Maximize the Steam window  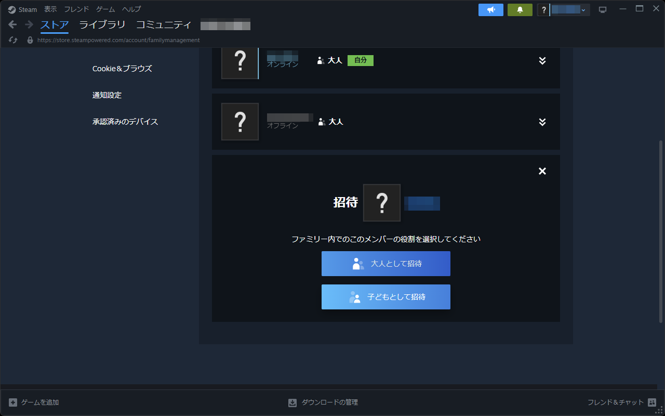point(640,9)
